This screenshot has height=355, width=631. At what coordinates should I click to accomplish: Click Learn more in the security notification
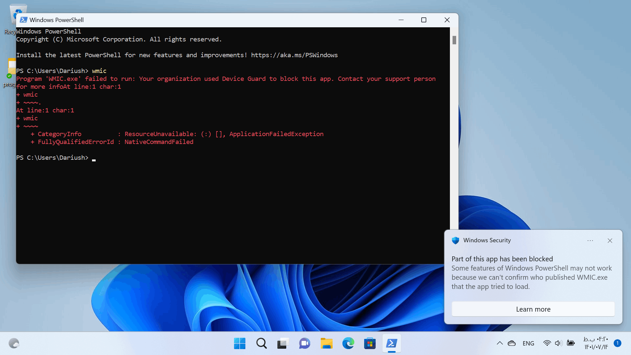(x=533, y=309)
